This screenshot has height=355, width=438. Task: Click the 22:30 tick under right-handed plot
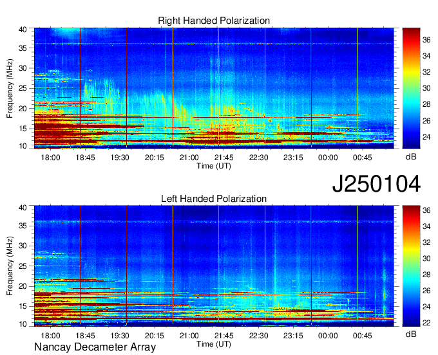[259, 158]
